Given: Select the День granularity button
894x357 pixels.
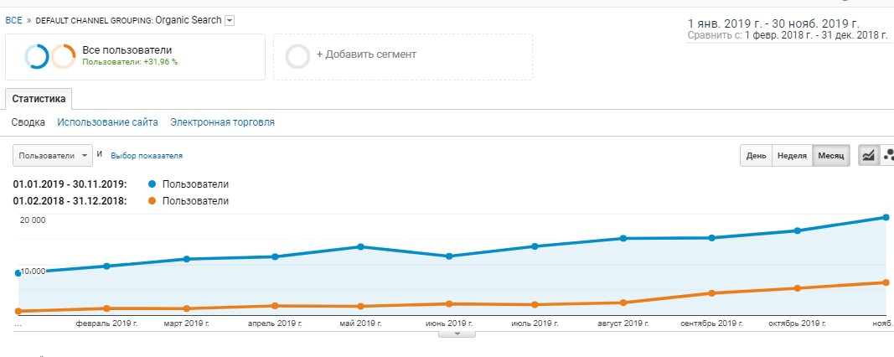Looking at the screenshot, I should tap(756, 156).
